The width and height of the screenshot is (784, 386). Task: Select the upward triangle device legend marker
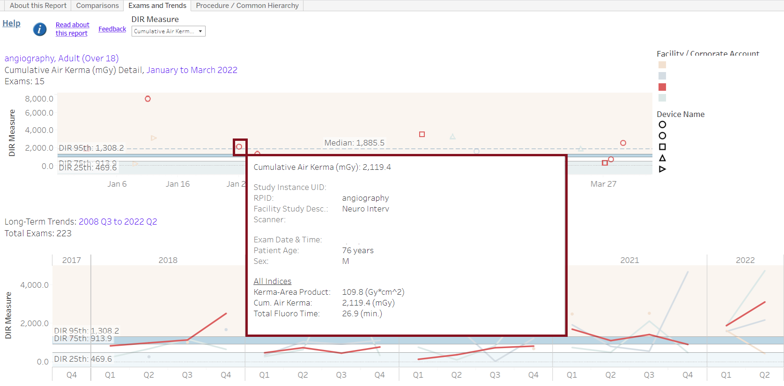click(662, 158)
